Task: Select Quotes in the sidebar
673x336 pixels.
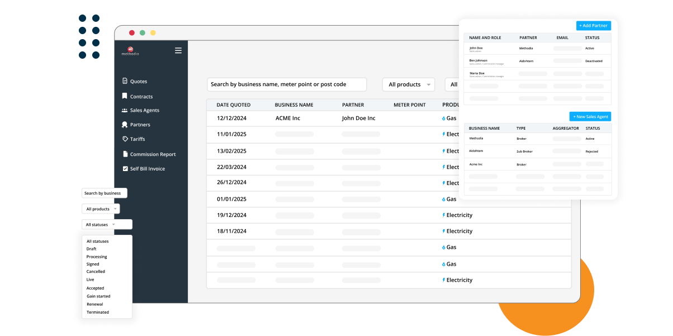Action: tap(124, 81)
